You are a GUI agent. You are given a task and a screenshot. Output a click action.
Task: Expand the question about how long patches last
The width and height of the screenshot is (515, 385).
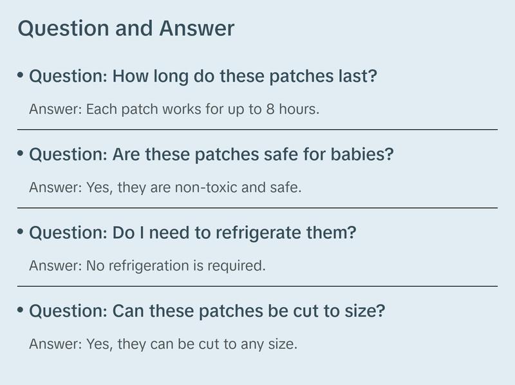tap(203, 76)
